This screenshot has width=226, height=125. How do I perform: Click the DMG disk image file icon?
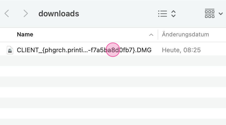tap(10, 50)
